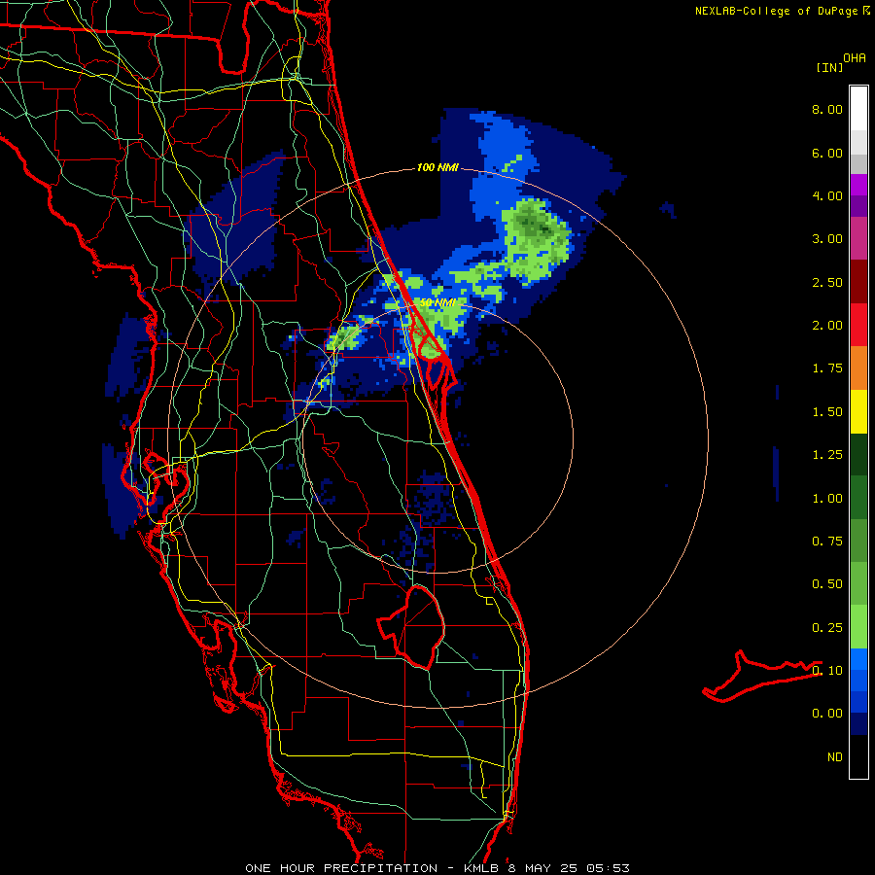Click the 2.50 legend value
The width and height of the screenshot is (875, 875).
(x=827, y=282)
